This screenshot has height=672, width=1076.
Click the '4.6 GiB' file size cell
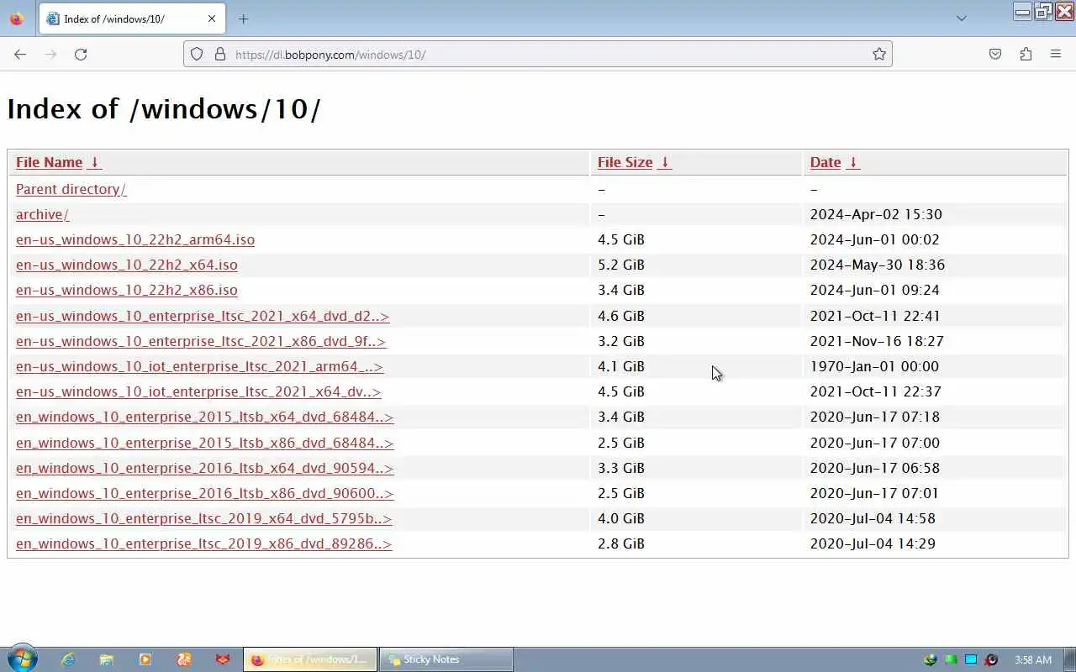621,316
